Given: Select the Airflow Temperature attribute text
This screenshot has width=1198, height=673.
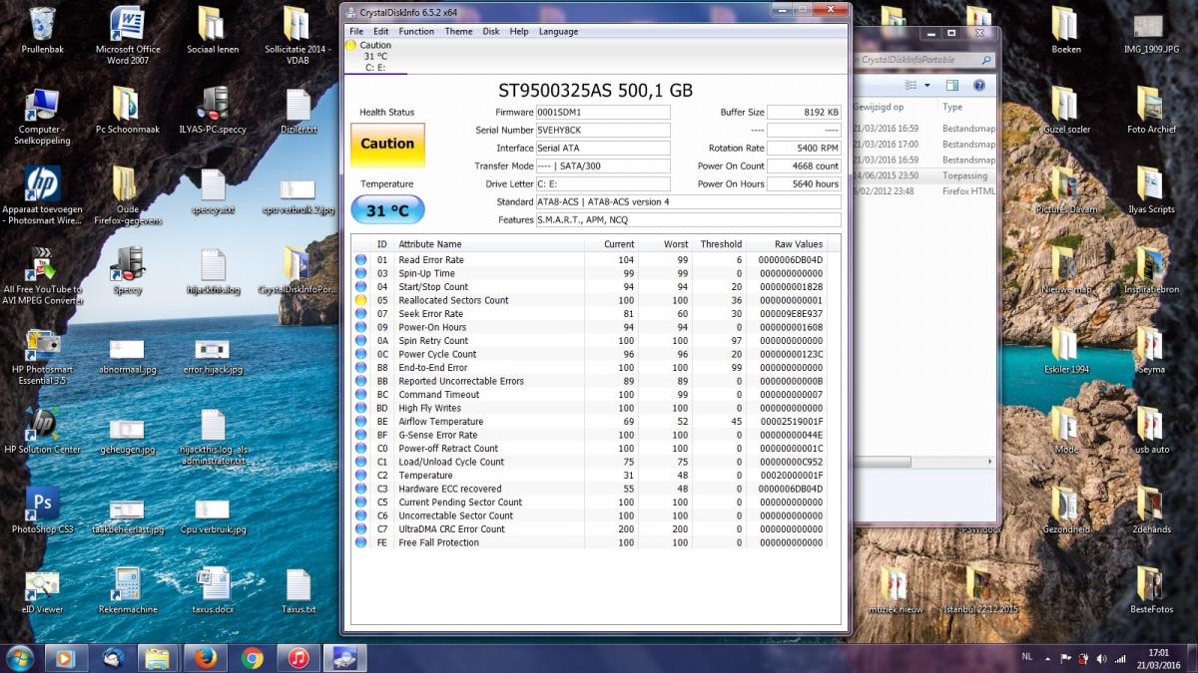Looking at the screenshot, I should (440, 421).
